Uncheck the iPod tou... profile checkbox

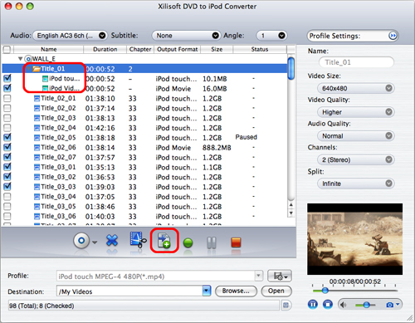click(7, 78)
